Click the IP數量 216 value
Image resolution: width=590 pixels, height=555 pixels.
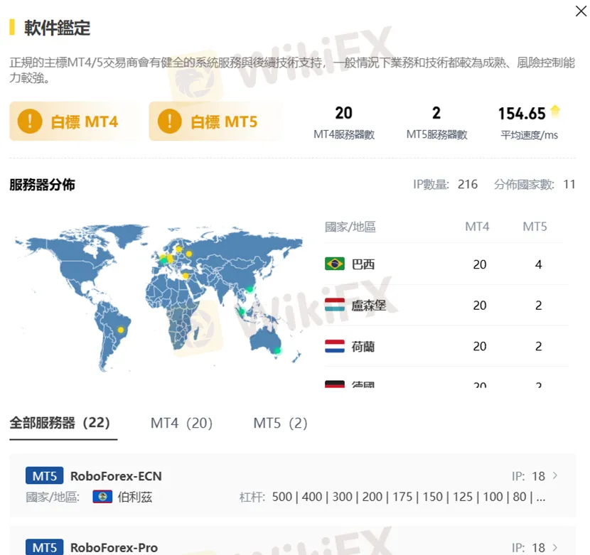click(468, 184)
